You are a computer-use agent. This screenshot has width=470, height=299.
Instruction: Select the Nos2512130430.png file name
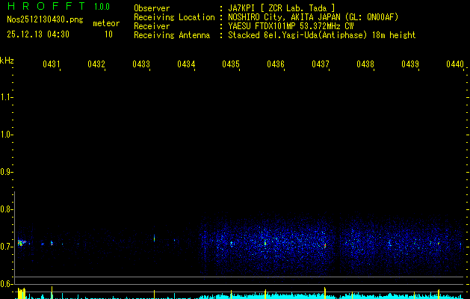point(40,20)
